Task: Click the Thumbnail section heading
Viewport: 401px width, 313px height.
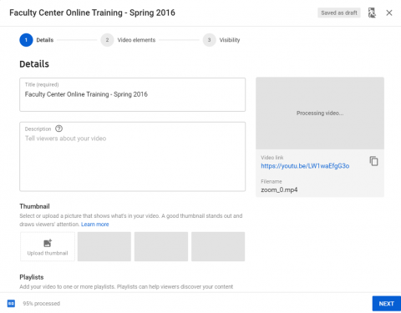Action: (x=34, y=206)
